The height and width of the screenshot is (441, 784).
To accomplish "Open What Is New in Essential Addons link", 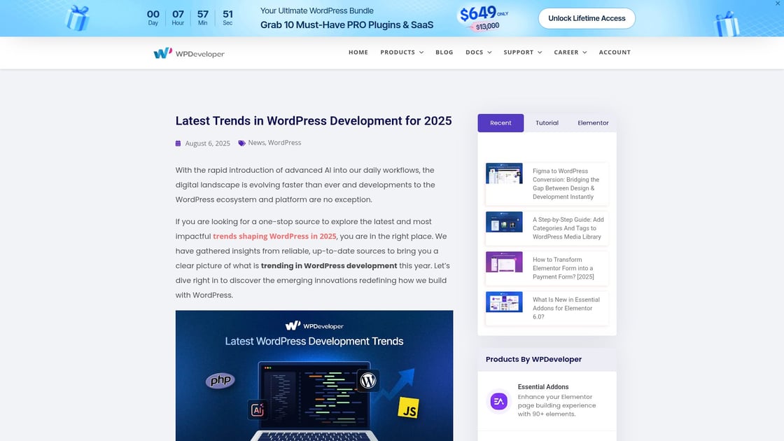I will click(x=566, y=308).
